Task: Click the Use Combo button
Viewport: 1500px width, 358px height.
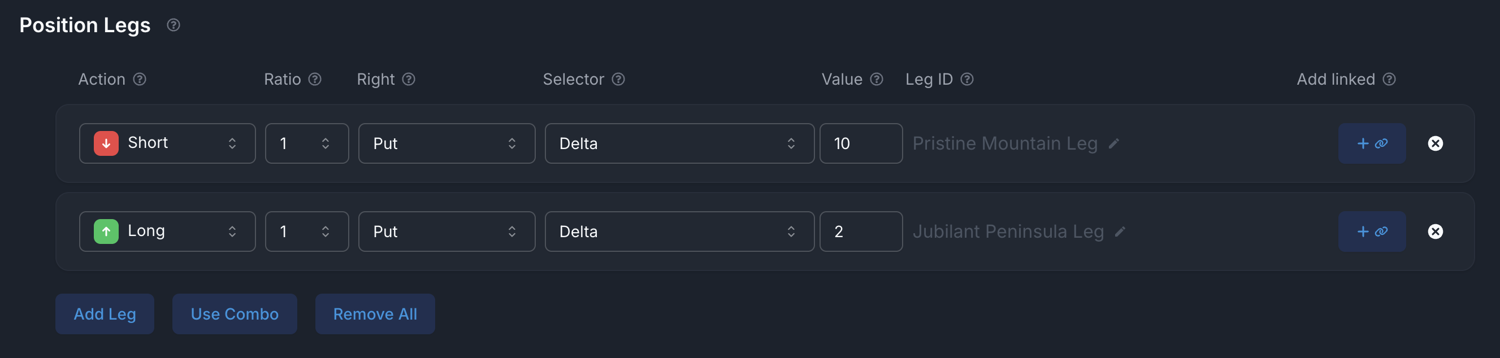Action: click(x=235, y=314)
